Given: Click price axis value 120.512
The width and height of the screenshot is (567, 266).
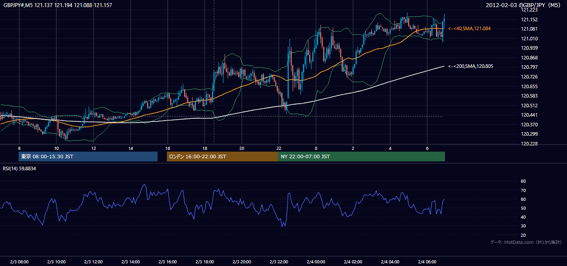Looking at the screenshot, I should click(529, 106).
